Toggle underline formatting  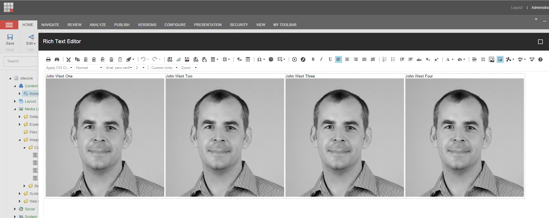click(330, 59)
